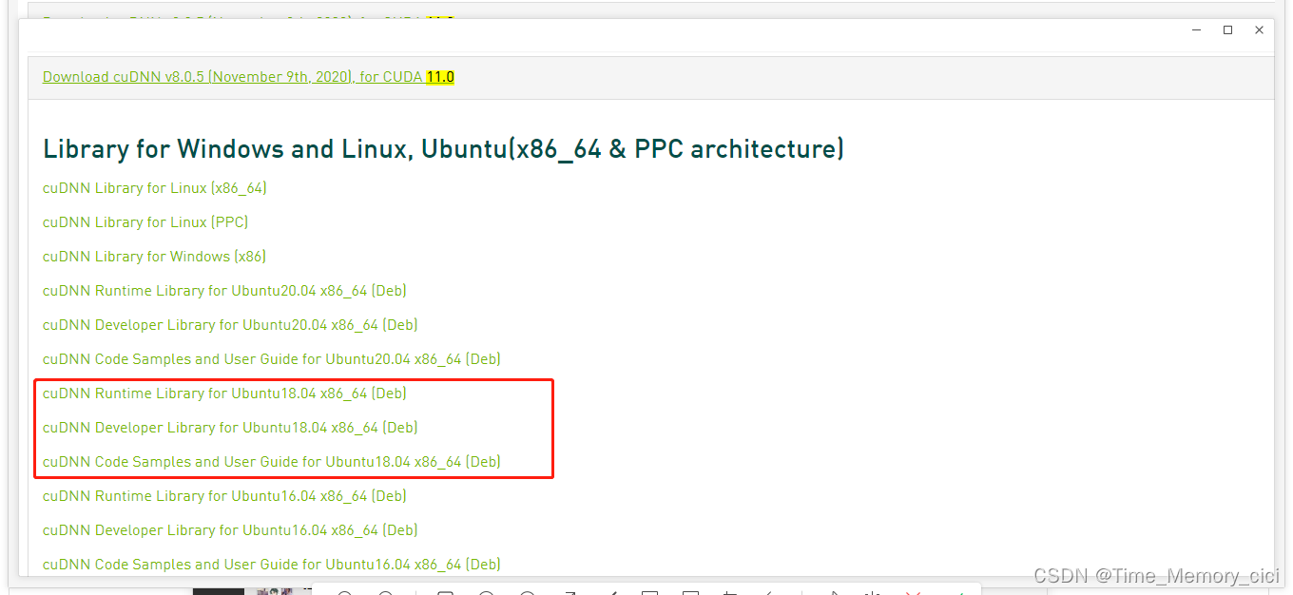The width and height of the screenshot is (1293, 595).
Task: Open cuDNN Runtime Library for Ubuntu16.04 Deb link
Action: [224, 496]
